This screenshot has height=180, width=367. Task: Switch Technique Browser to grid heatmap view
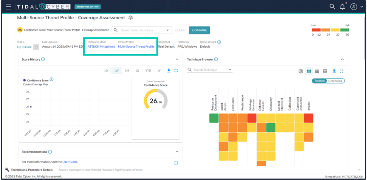(309, 71)
